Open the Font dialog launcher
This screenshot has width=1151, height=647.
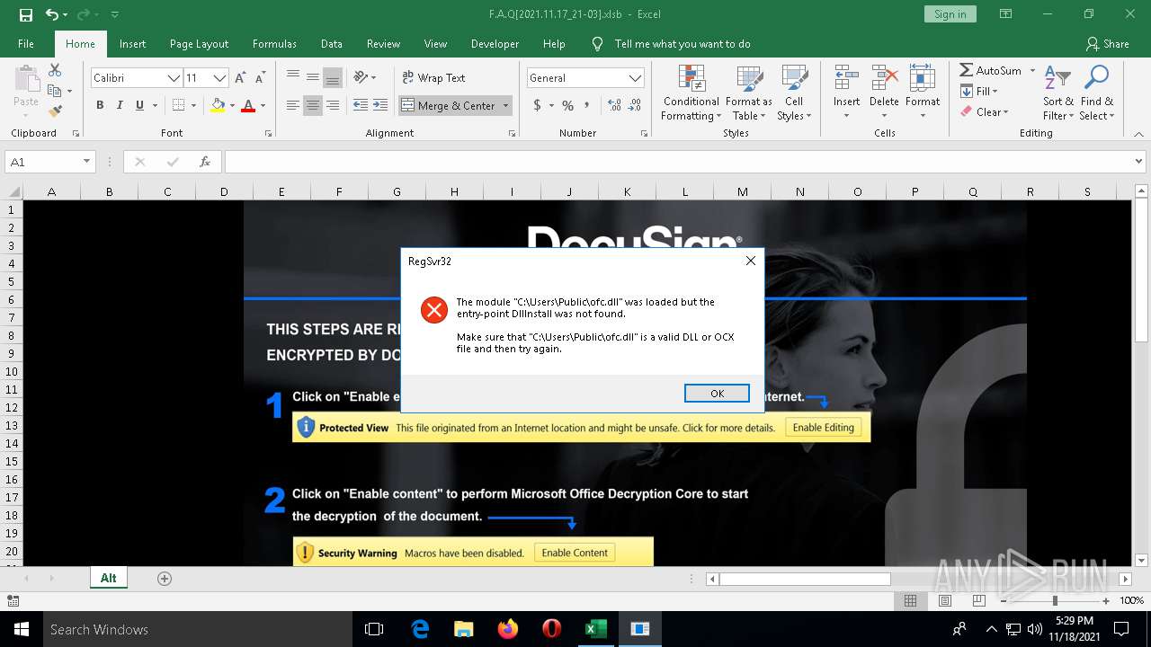click(269, 133)
